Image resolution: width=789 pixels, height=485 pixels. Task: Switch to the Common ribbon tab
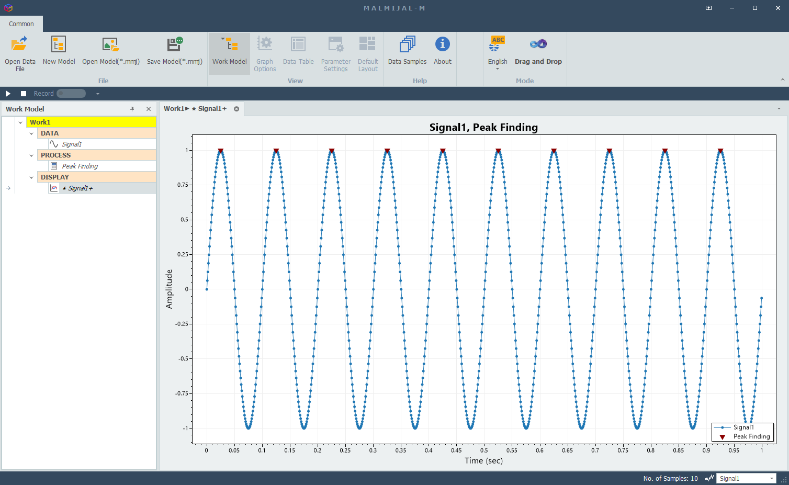coord(21,24)
